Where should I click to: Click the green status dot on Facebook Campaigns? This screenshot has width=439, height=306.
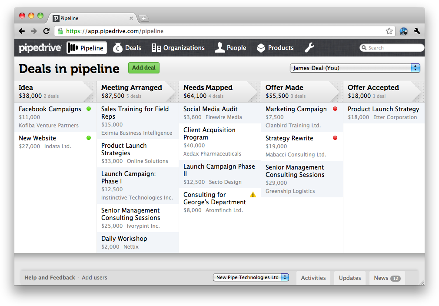[89, 109]
